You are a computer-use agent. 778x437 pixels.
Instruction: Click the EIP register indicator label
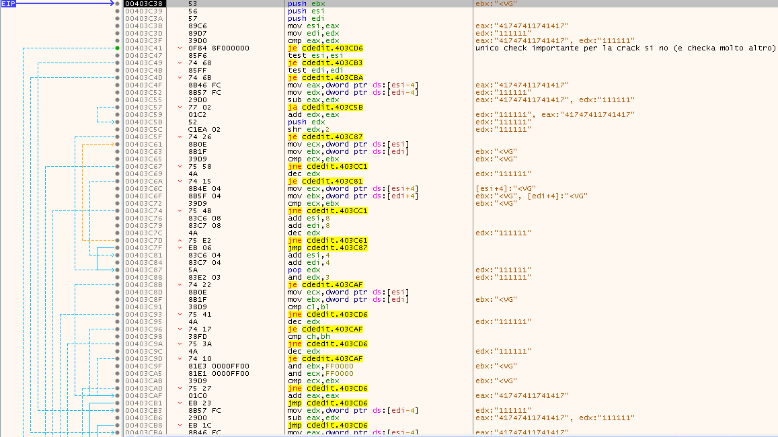(x=9, y=4)
